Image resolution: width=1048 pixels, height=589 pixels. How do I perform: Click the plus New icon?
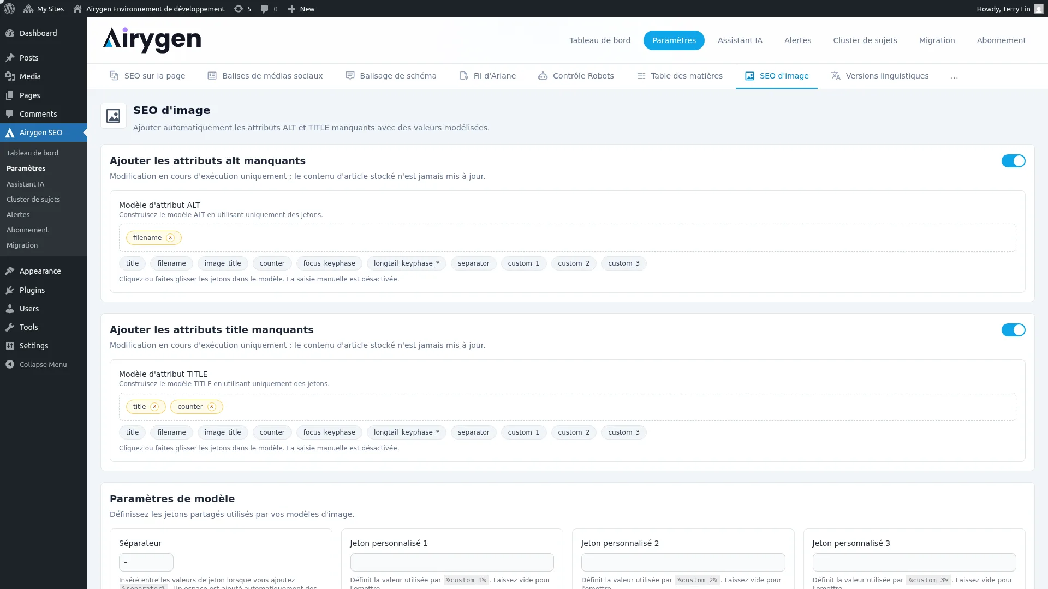291,9
